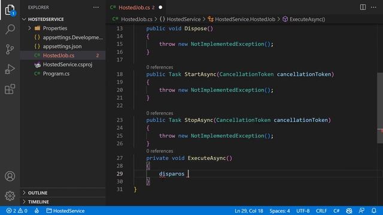
Task: Open the Source Control view
Action: tap(10, 49)
